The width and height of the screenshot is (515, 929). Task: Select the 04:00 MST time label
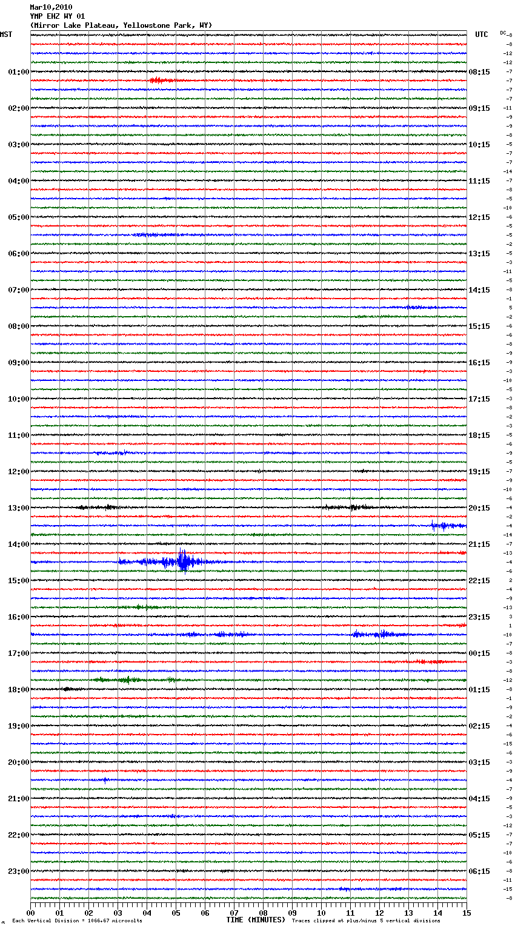(19, 181)
